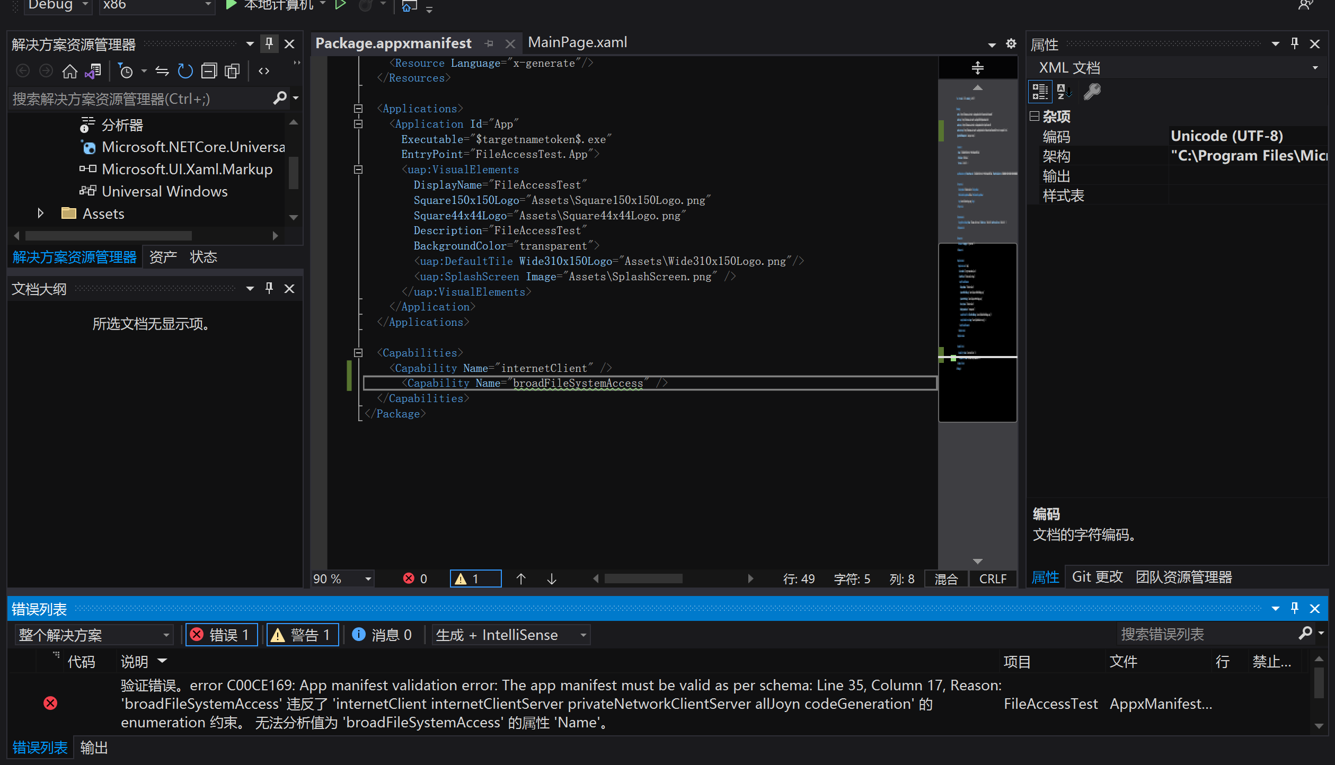Click the split editor icon above minimap

(978, 67)
